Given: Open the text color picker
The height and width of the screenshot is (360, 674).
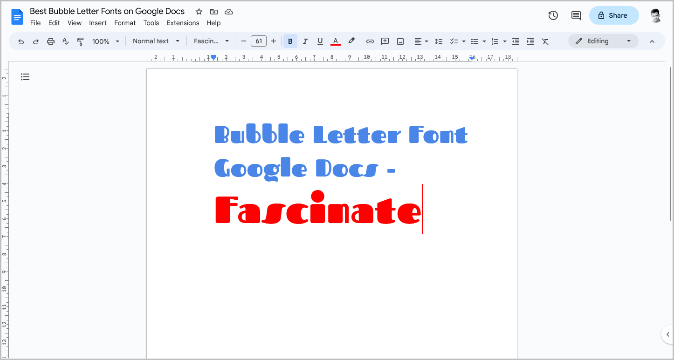Looking at the screenshot, I should (x=335, y=41).
